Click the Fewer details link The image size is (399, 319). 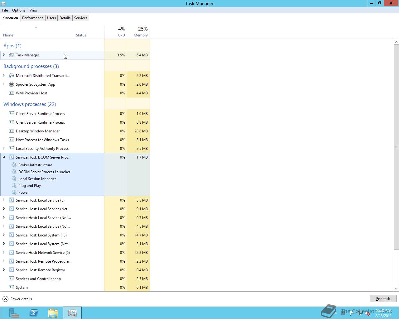[21, 299]
